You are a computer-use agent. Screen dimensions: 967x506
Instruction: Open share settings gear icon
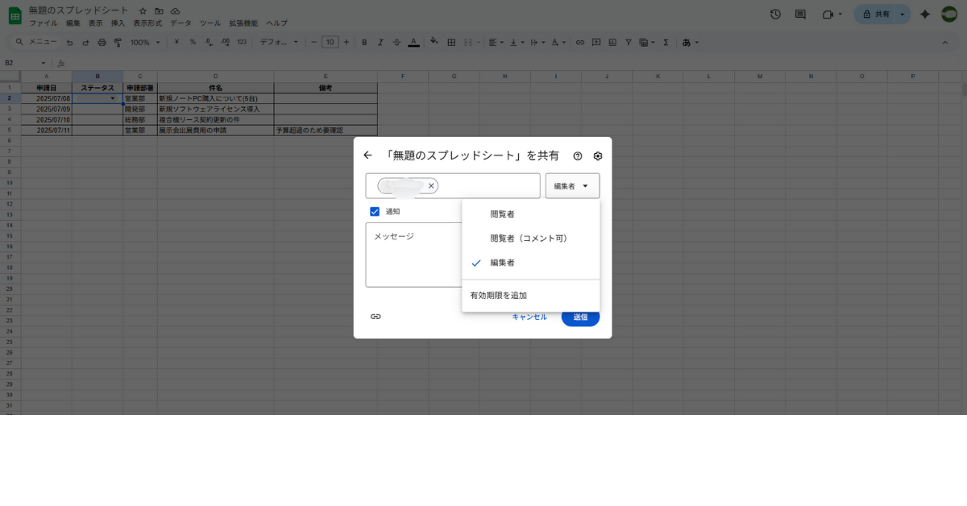click(x=597, y=156)
